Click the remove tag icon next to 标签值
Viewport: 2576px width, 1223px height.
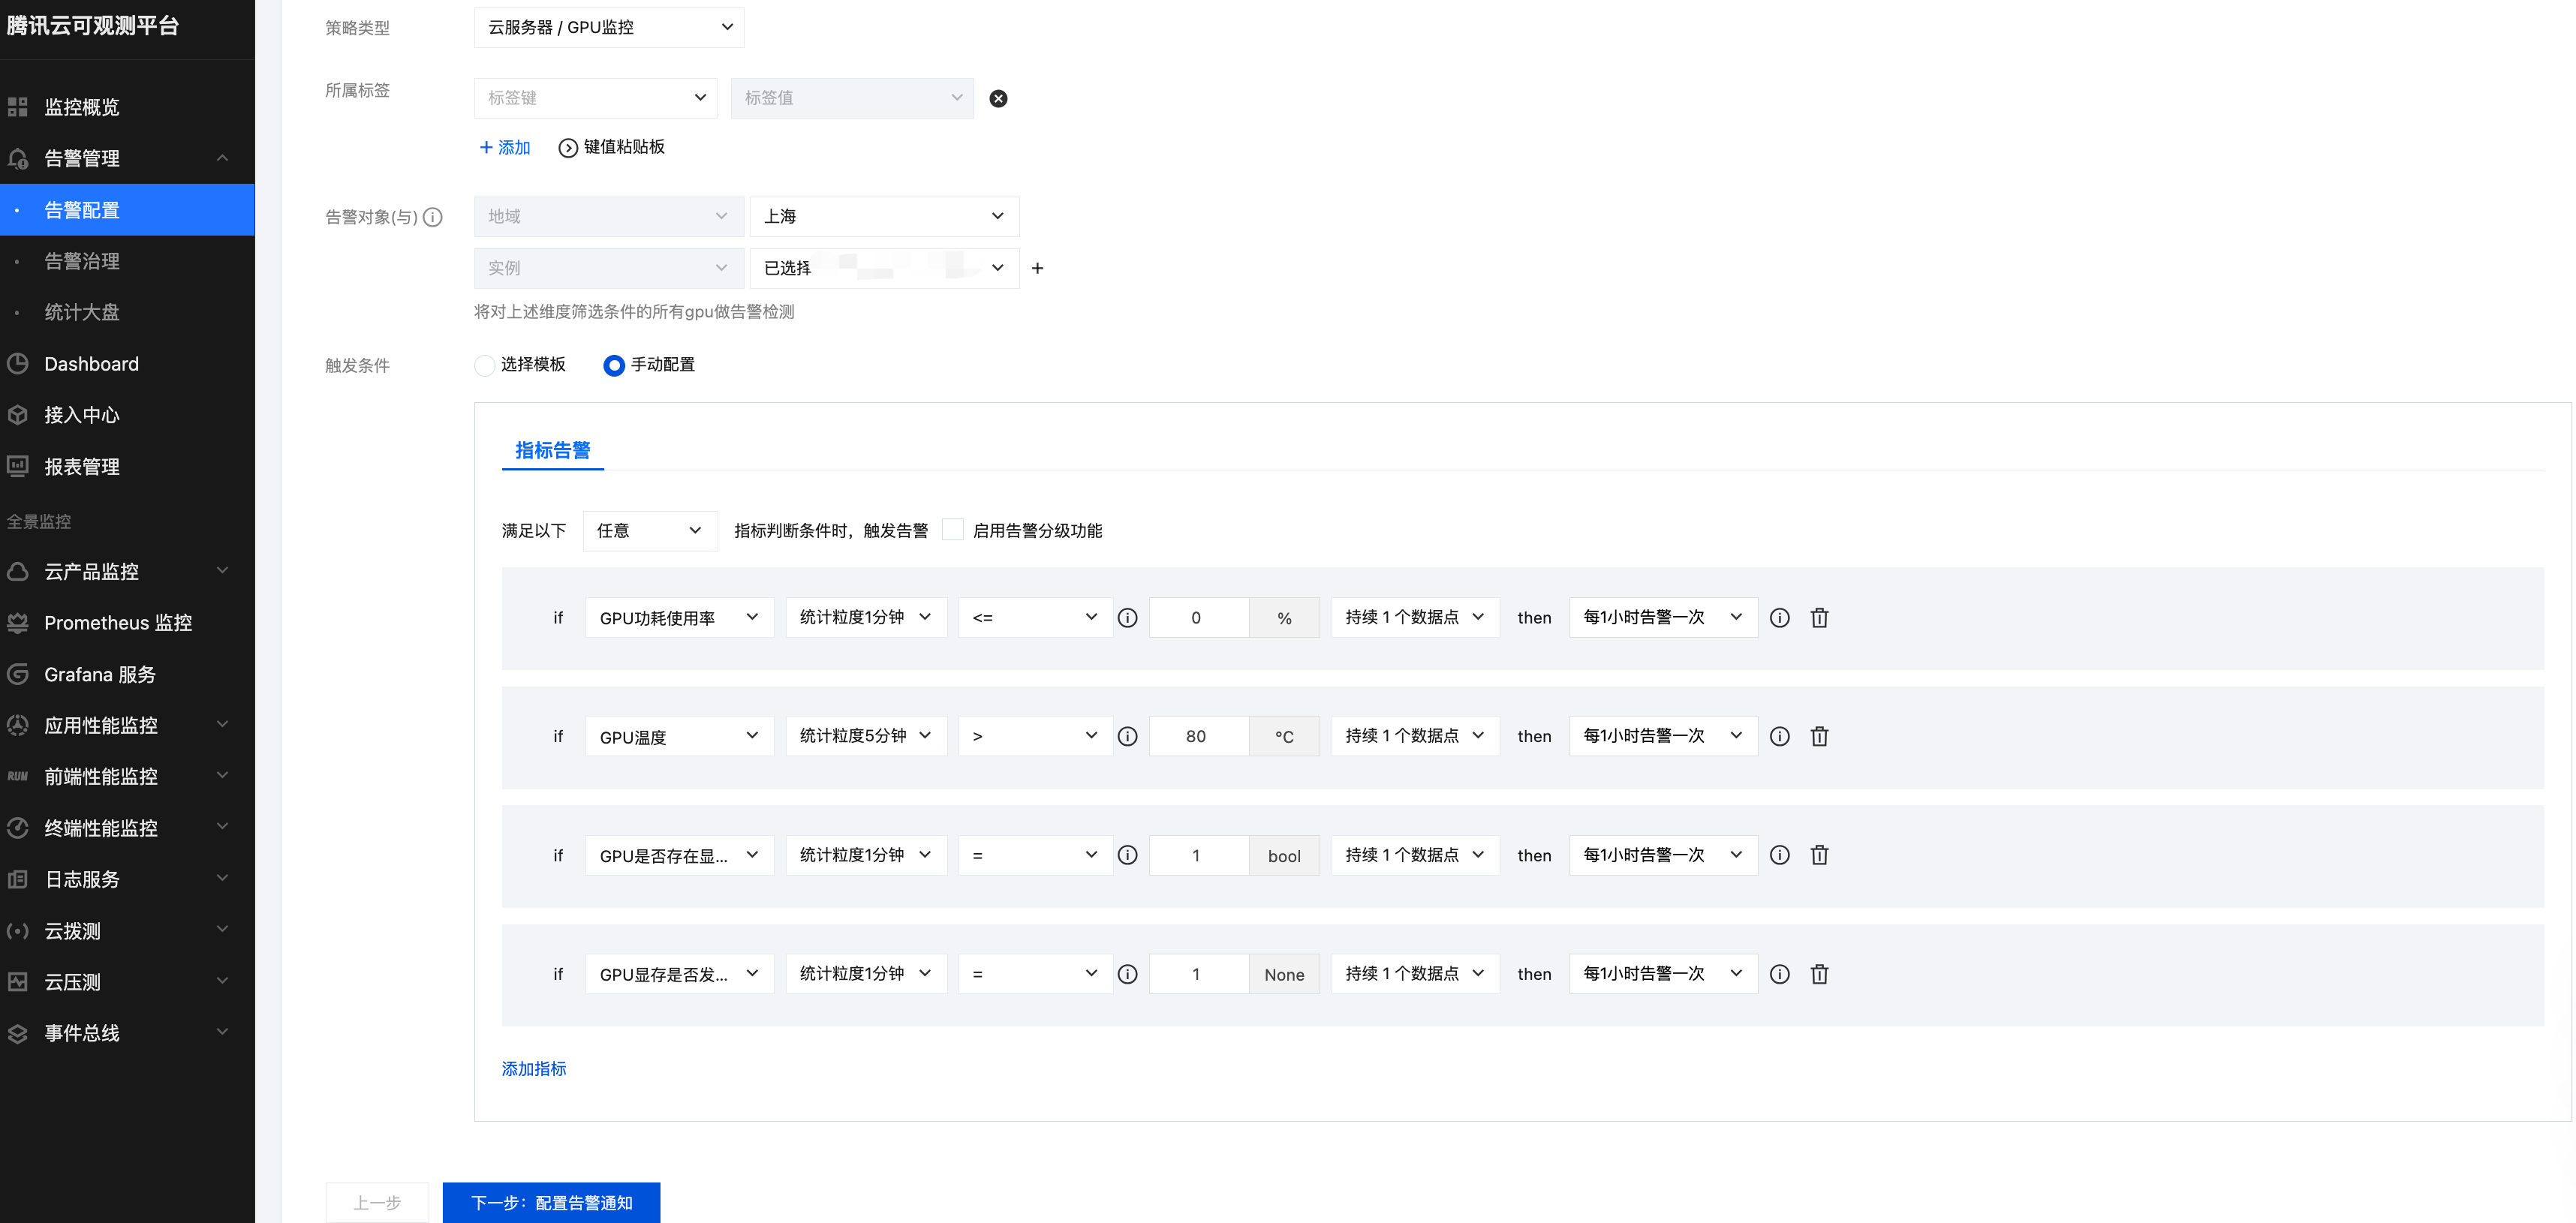tap(997, 98)
